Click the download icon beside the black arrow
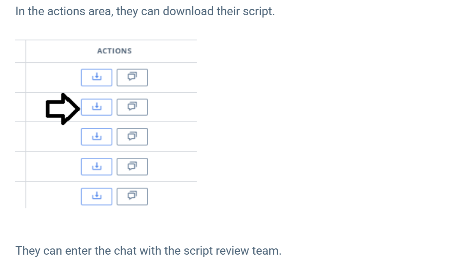Viewport: 451px width, 271px height. [97, 107]
